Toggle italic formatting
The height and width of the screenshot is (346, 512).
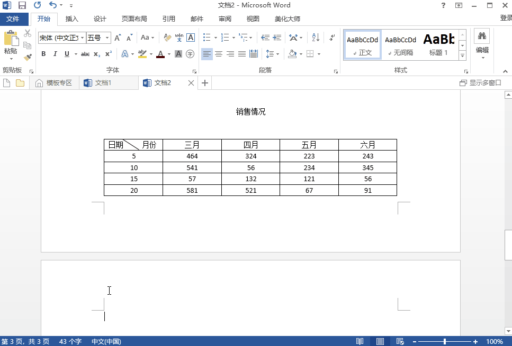55,53
